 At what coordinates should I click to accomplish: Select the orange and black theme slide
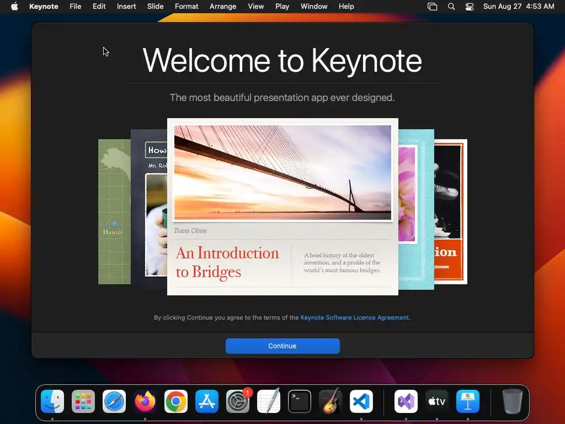click(450, 211)
